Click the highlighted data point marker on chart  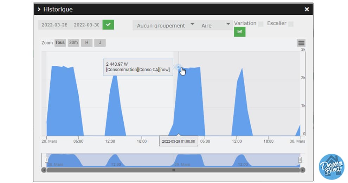179,67
